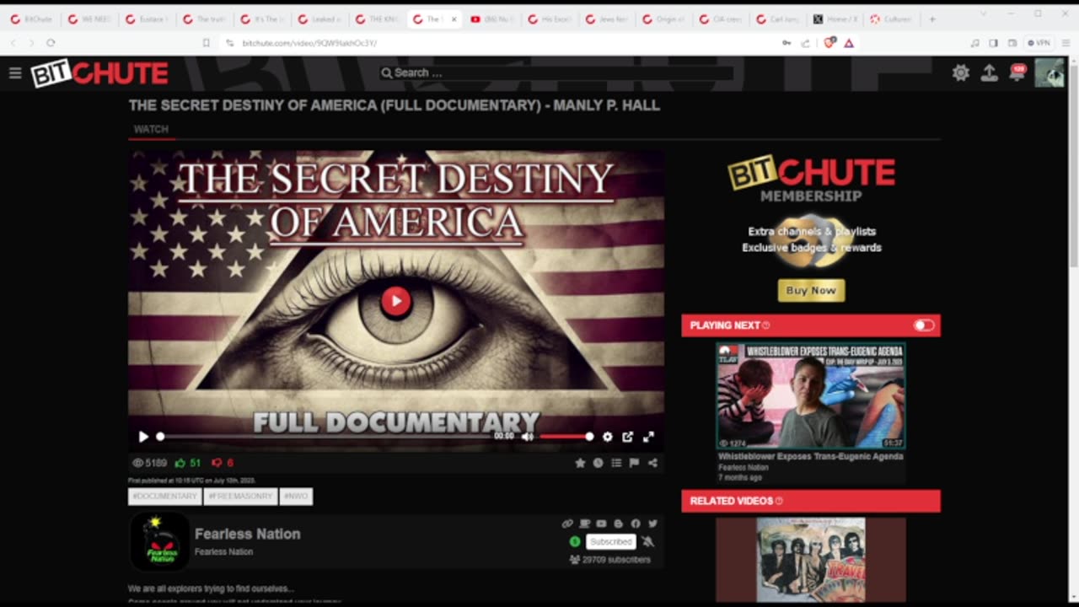
Task: Click Related Videos help question icon
Action: click(779, 501)
